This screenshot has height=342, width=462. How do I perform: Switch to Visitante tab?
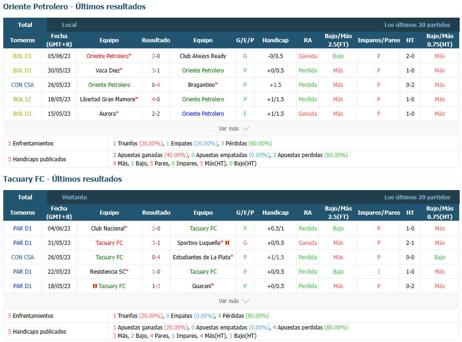pos(74,197)
